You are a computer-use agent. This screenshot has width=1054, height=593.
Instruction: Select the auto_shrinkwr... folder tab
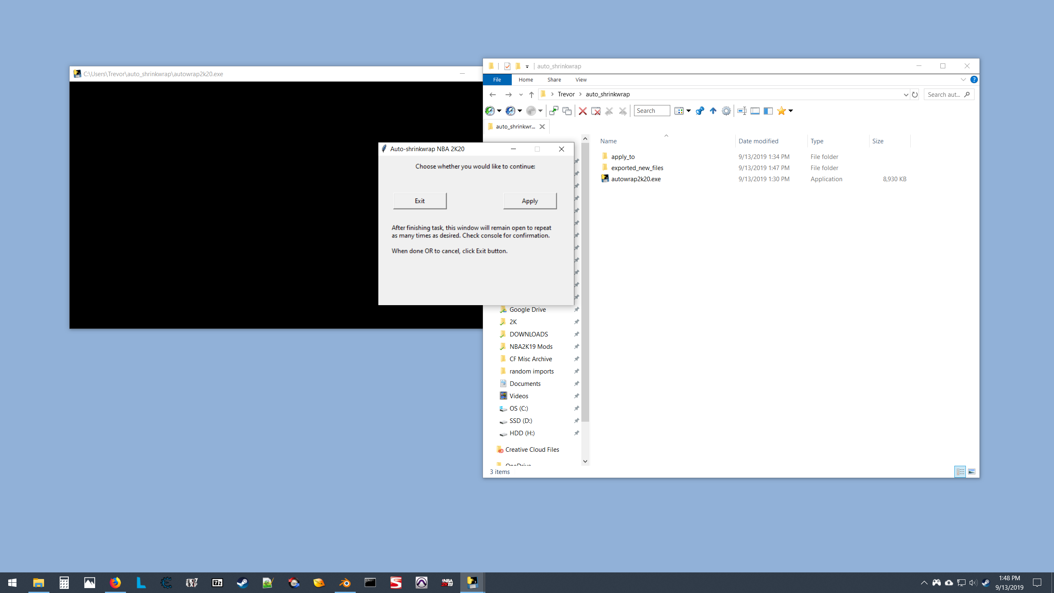click(515, 126)
